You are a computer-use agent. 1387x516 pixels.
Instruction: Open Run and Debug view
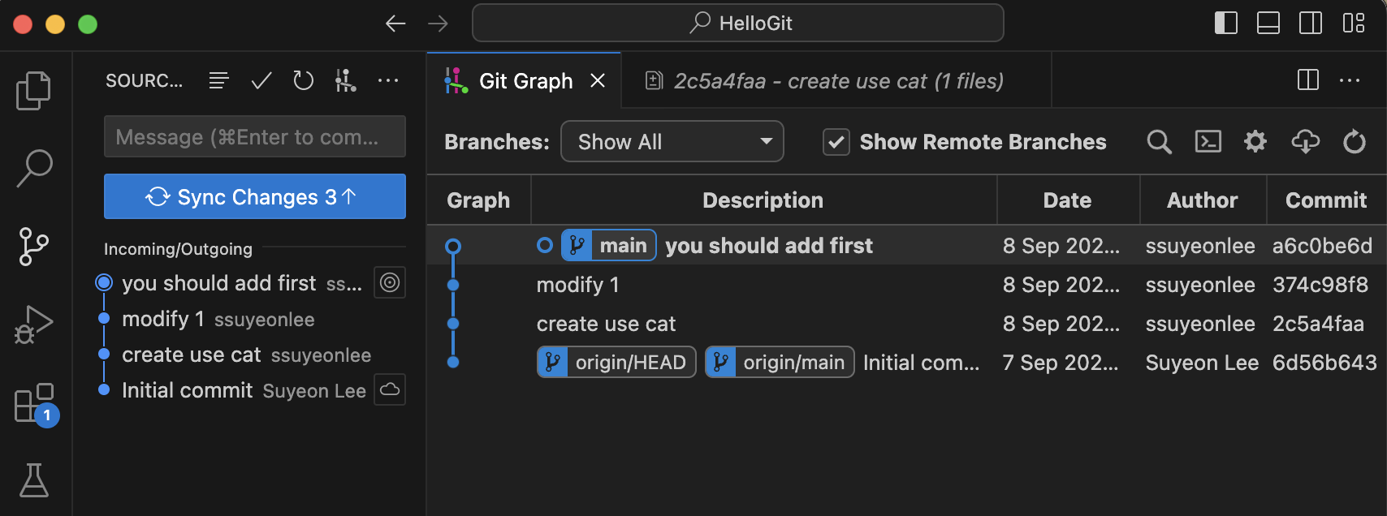[x=33, y=325]
